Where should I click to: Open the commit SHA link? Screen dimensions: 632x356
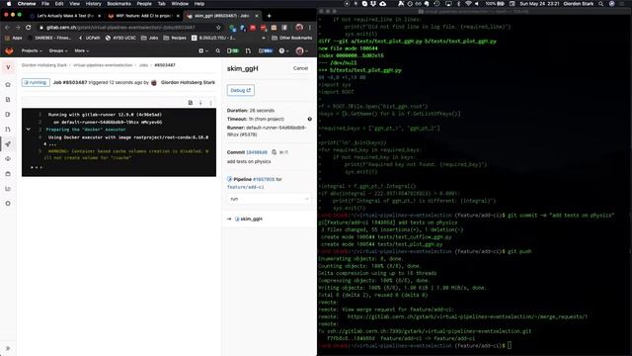(257, 152)
